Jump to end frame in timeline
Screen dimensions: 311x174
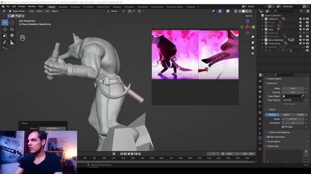[x=139, y=154]
